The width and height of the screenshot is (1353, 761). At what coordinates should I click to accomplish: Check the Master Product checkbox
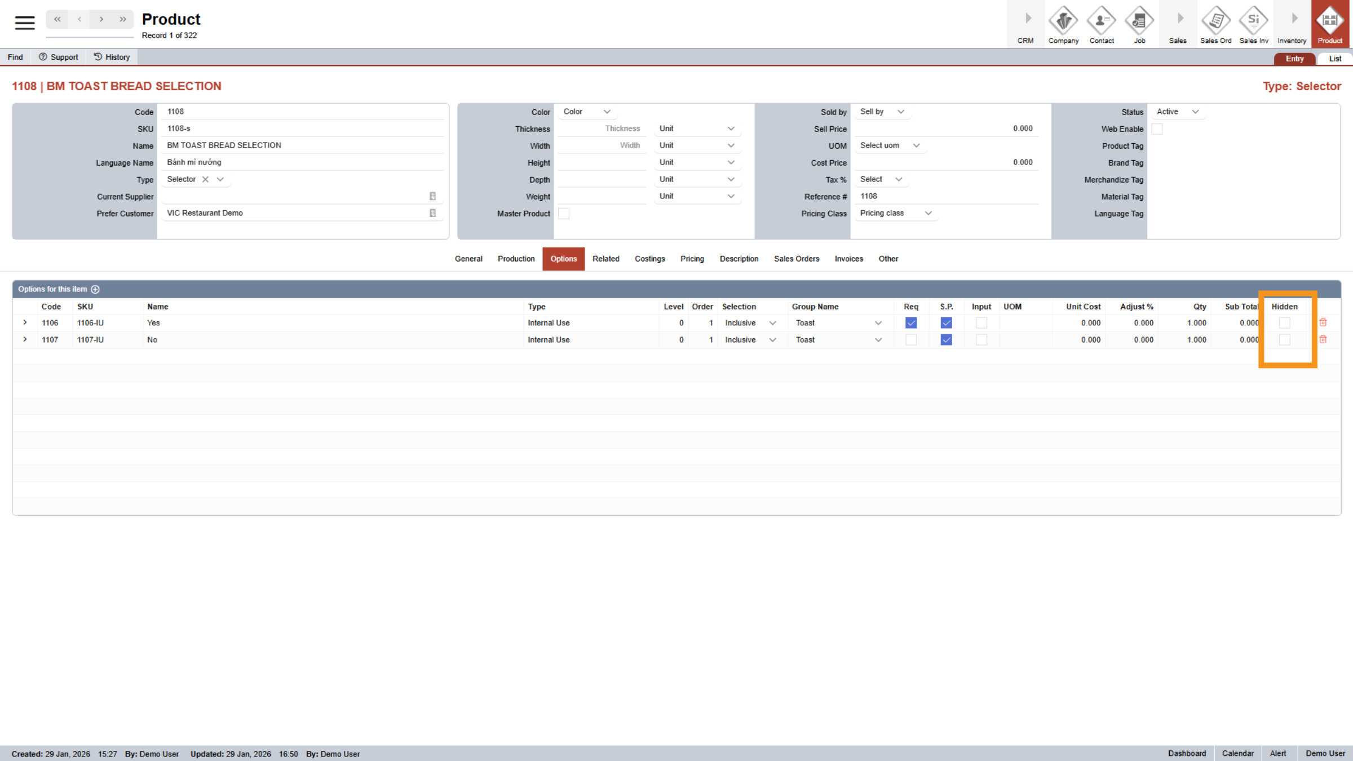point(564,214)
